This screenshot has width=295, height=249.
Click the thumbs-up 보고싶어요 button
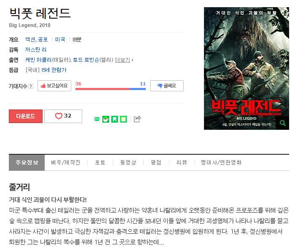pyautogui.click(x=54, y=86)
